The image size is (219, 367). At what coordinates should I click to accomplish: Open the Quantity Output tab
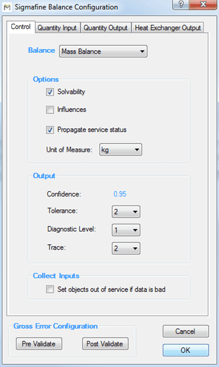tap(106, 28)
